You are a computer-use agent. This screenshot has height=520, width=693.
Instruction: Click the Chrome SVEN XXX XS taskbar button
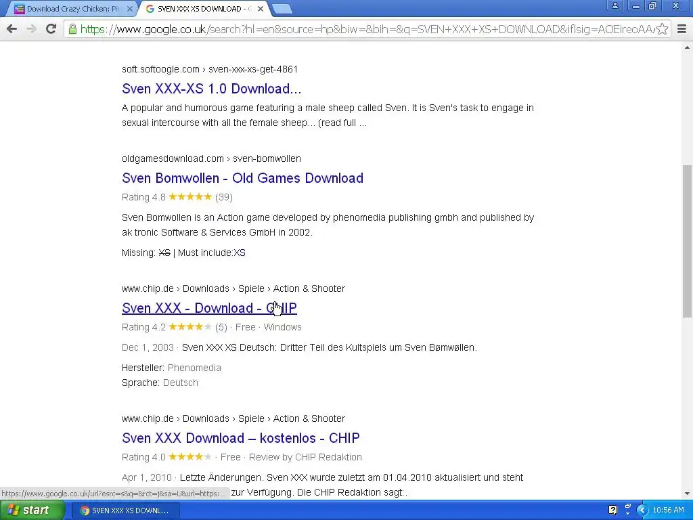pos(125,511)
